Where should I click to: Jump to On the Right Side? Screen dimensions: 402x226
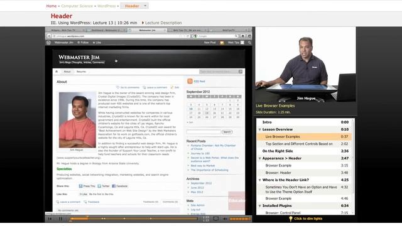click(304, 151)
